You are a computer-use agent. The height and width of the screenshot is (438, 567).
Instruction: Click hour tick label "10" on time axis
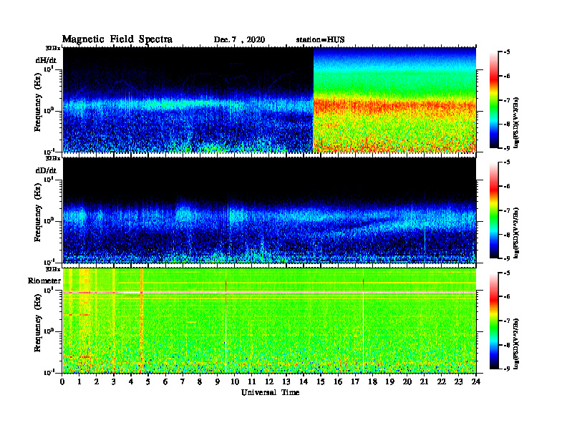pos(234,382)
